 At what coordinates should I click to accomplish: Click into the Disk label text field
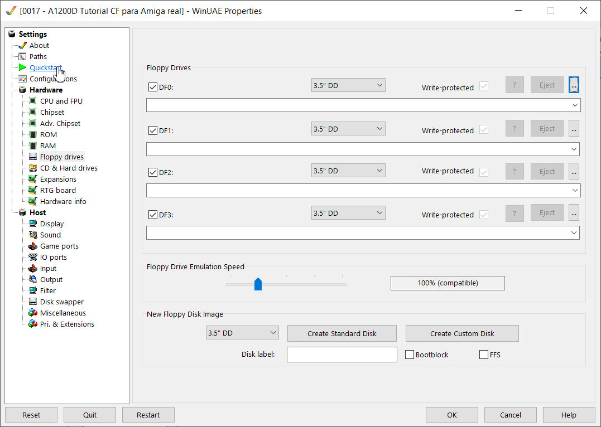click(342, 354)
